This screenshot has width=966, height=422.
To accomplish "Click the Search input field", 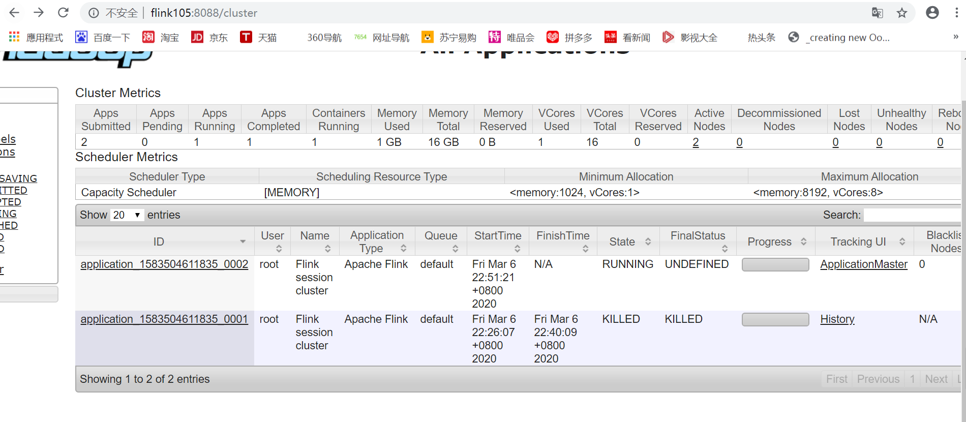I will coord(912,215).
